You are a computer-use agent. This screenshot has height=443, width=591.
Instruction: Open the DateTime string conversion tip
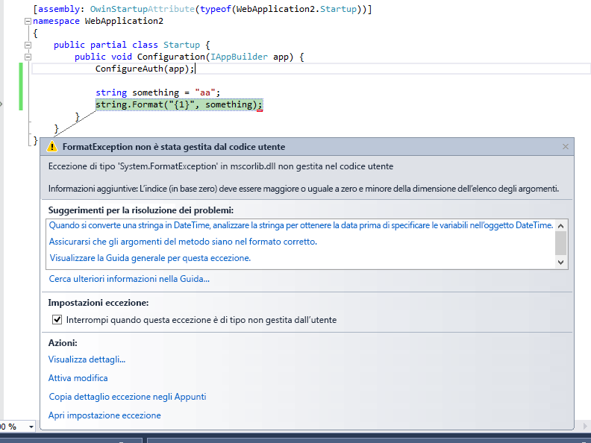click(298, 225)
